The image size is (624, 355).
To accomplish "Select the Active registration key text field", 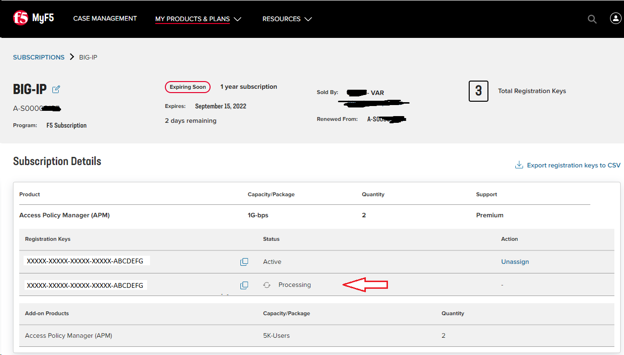I will coord(87,260).
